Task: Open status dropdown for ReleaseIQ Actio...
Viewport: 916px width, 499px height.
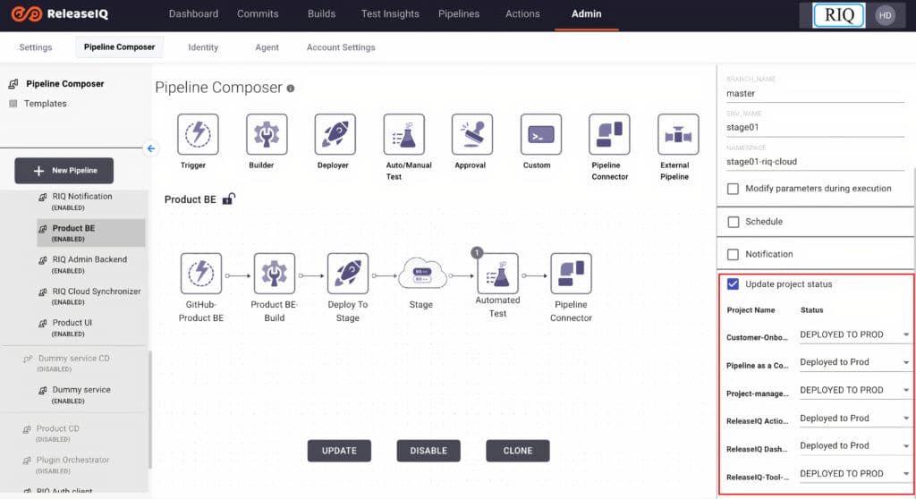Action: (x=854, y=419)
